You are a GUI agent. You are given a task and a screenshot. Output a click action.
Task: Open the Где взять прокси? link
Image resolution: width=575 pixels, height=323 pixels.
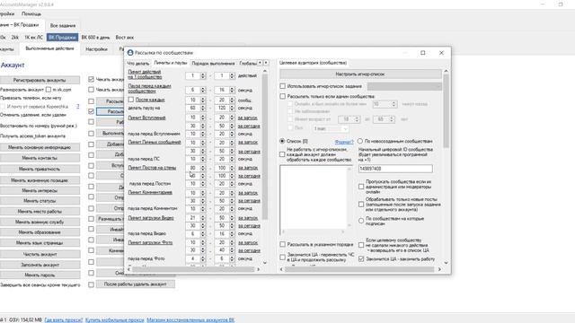pyautogui.click(x=64, y=319)
